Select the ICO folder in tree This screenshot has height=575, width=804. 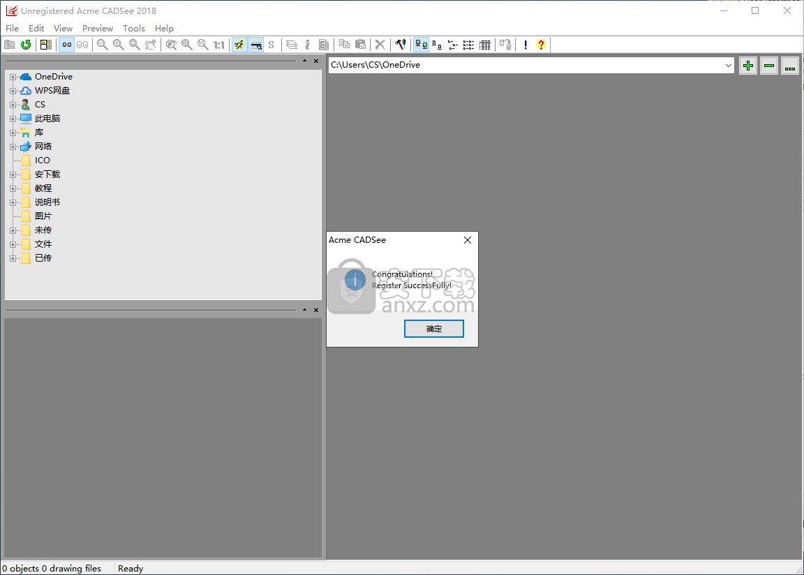click(43, 160)
